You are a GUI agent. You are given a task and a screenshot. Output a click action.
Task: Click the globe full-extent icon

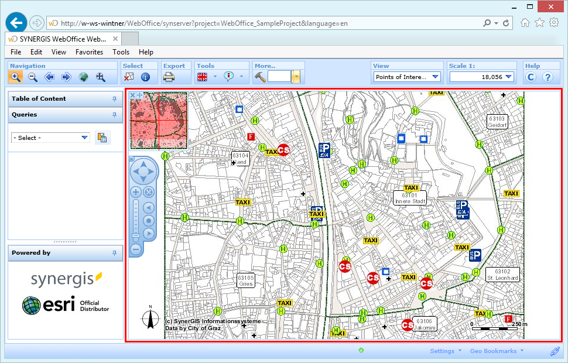click(83, 76)
